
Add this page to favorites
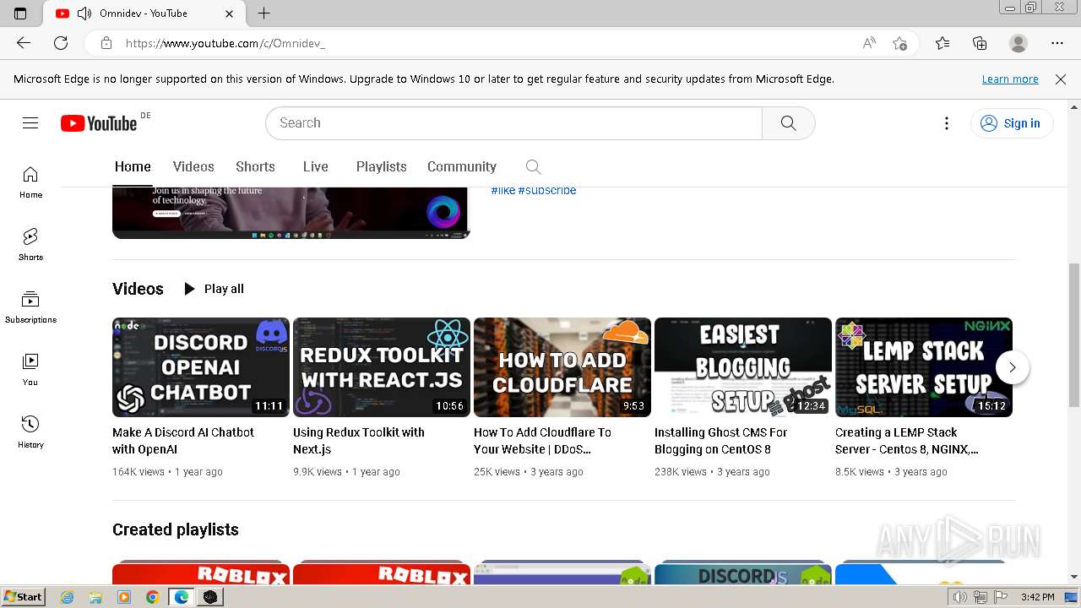tap(899, 43)
